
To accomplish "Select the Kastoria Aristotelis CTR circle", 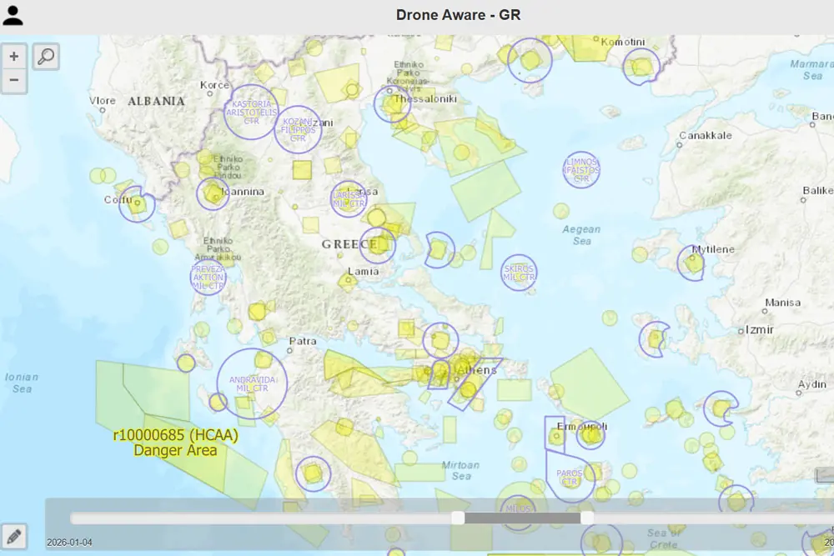I will tap(251, 112).
